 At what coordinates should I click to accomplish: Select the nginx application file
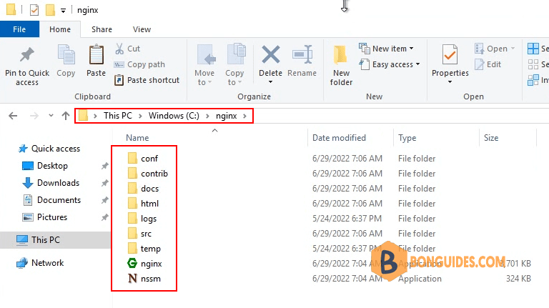144,264
